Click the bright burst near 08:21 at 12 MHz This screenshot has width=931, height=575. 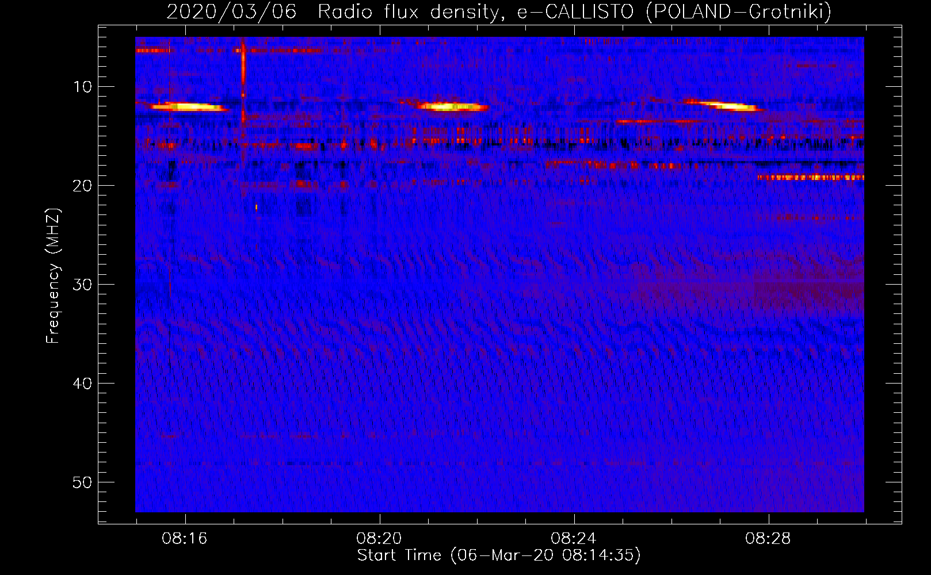coord(453,106)
